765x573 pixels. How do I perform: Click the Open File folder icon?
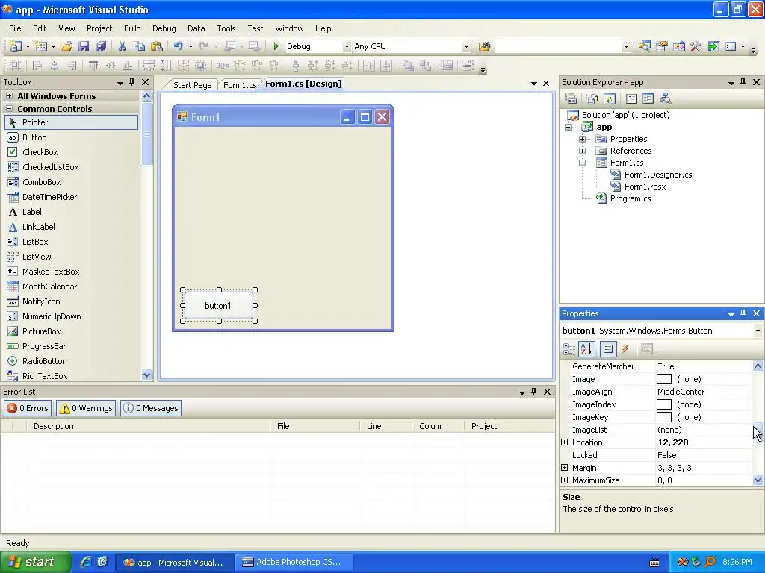[66, 46]
